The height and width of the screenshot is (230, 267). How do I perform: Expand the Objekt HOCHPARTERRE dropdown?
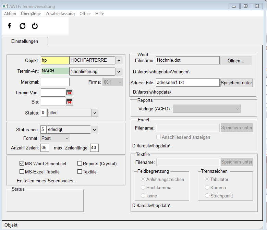pos(119,61)
